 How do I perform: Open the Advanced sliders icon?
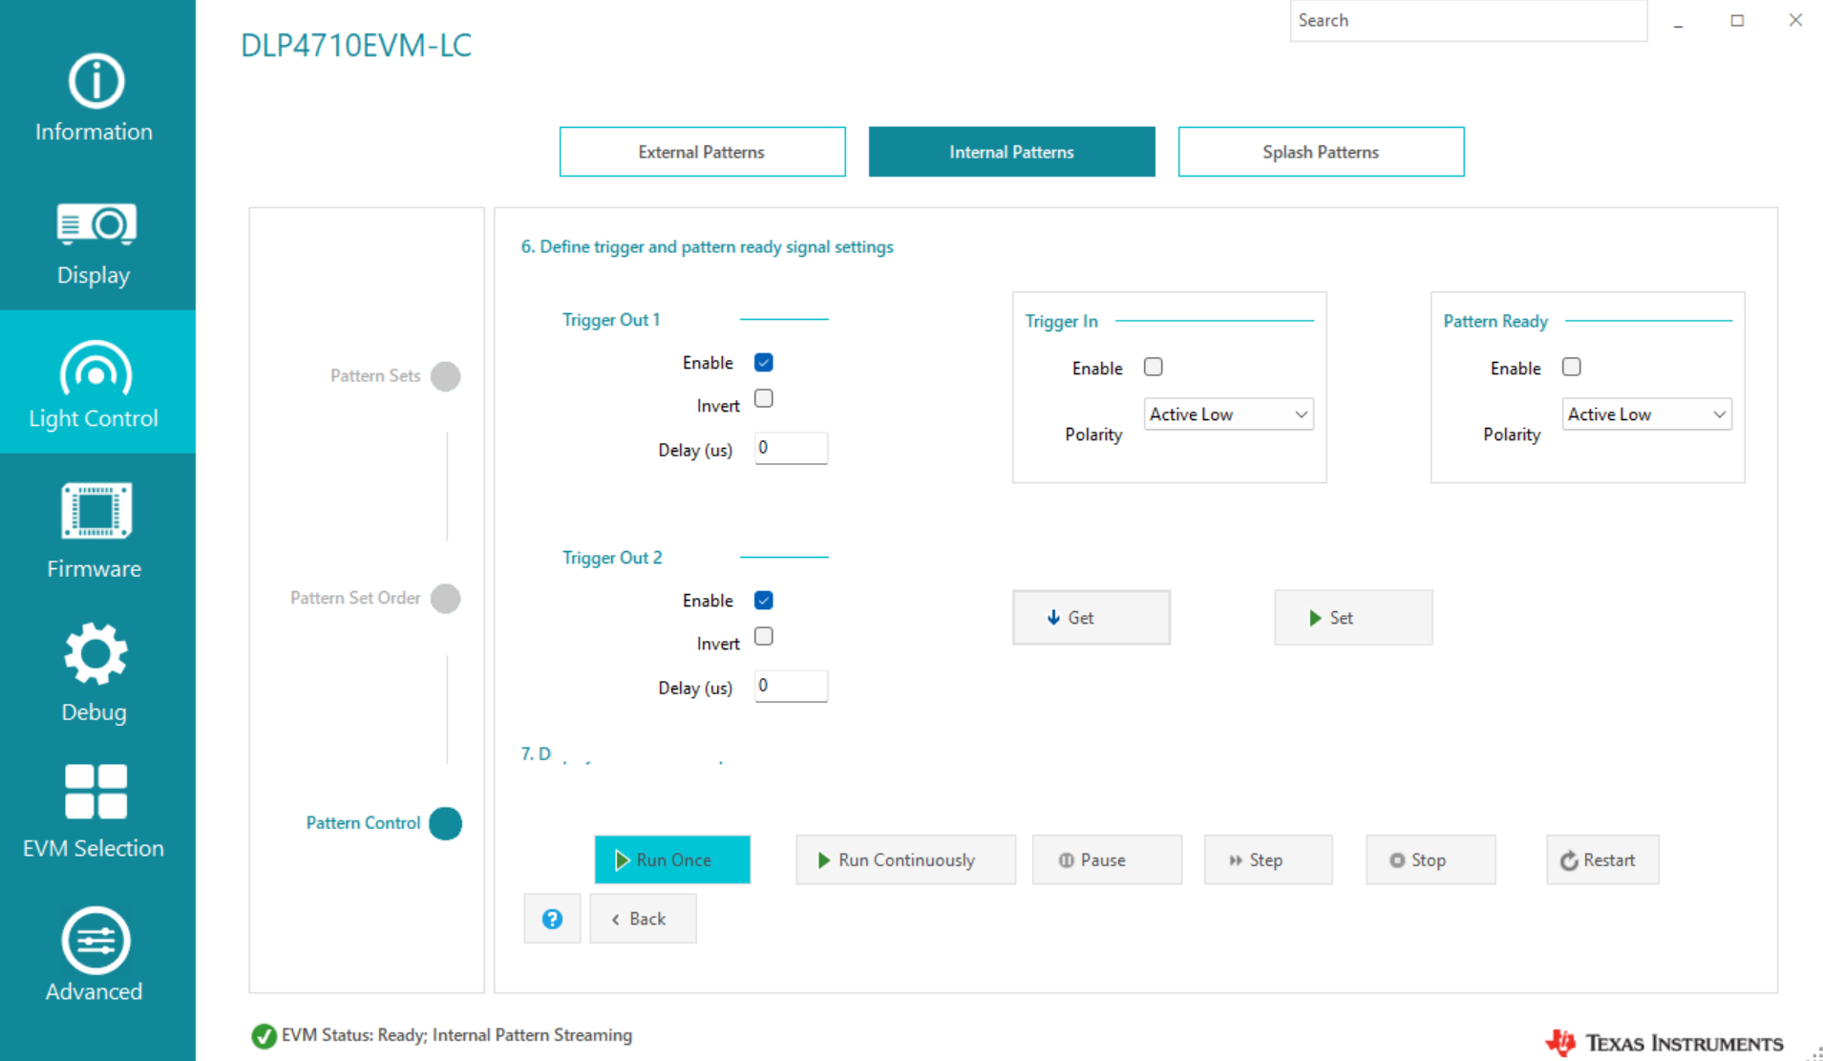[x=95, y=941]
